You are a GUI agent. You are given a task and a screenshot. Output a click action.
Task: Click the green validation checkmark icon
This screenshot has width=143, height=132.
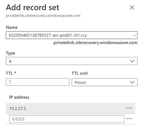pos(134,35)
